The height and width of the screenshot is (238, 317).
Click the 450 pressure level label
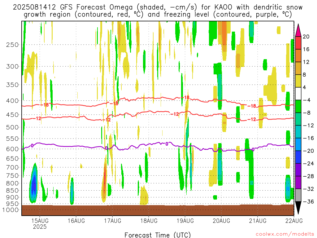click(12, 115)
